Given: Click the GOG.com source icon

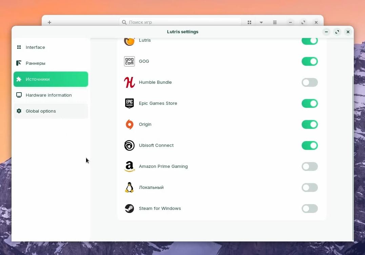Looking at the screenshot, I should tap(129, 61).
